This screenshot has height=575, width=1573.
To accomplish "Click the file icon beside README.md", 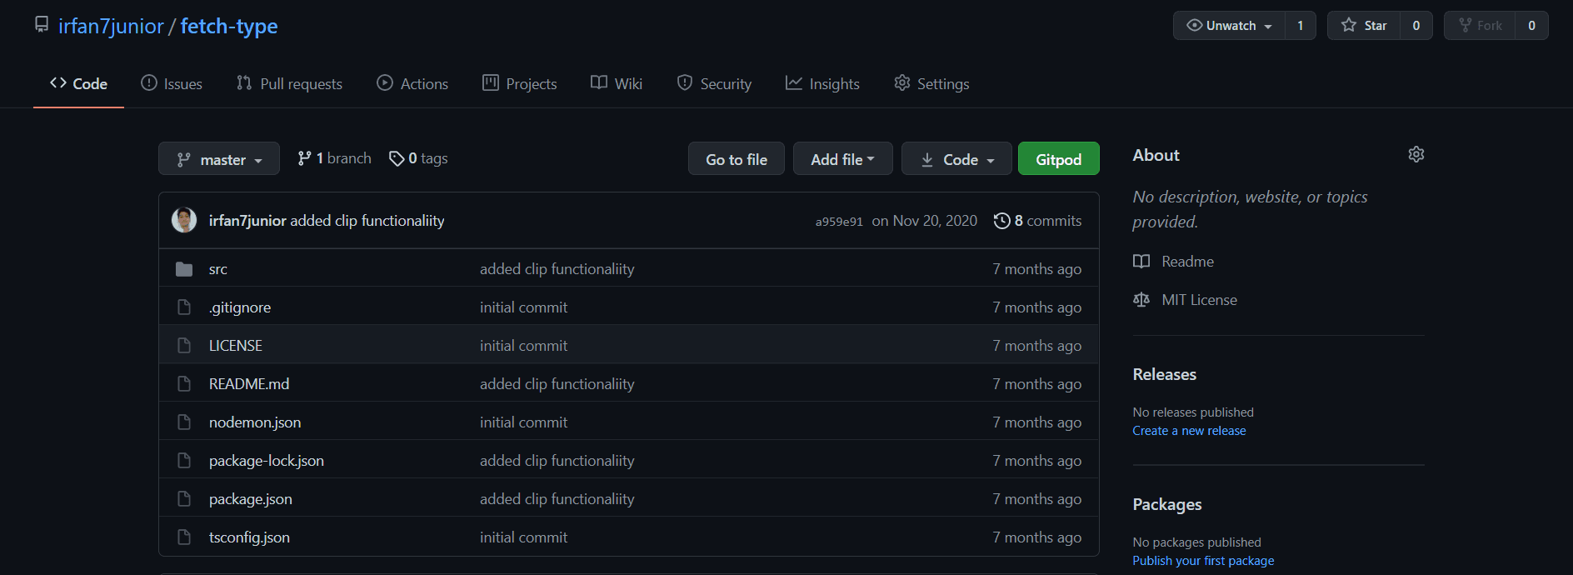I will (x=184, y=384).
